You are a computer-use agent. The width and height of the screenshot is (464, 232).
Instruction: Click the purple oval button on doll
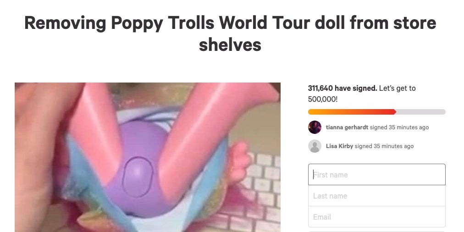pos(138,177)
